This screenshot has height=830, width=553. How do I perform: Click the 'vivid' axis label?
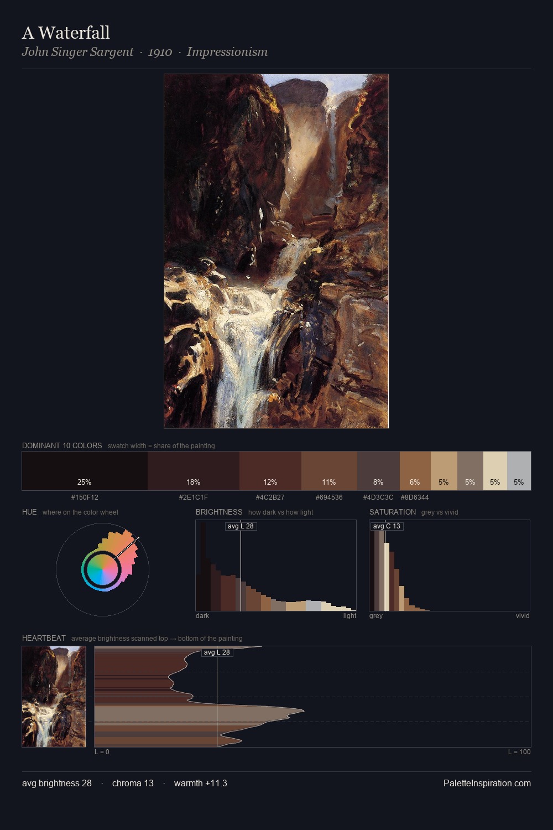pos(523,616)
